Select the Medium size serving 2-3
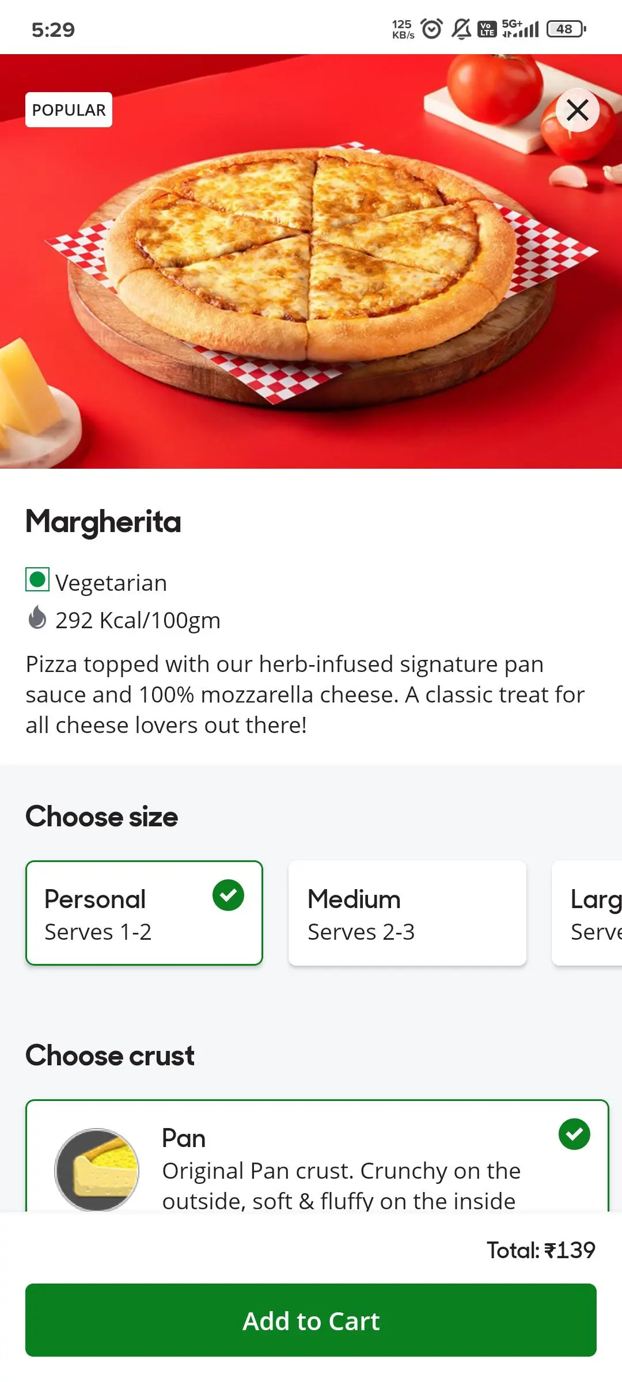This screenshot has height=1382, width=622. [x=407, y=913]
